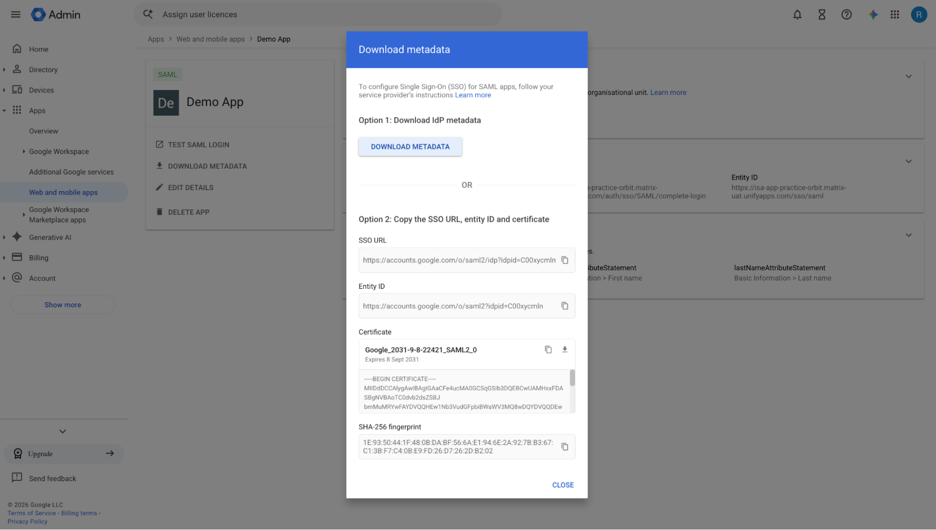Click the search icon in search bar
Viewport: 936px width, 530px height.
tap(148, 15)
